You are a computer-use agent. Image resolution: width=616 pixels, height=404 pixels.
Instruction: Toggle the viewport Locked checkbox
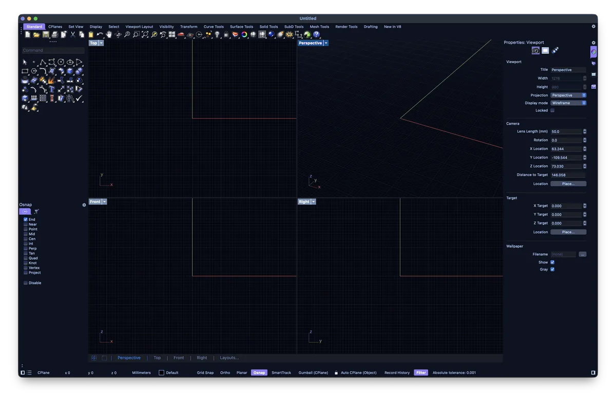[552, 110]
